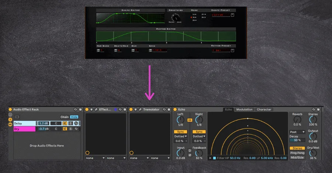Save the Audio Effect Rack preset
The image size is (332, 173).
point(80,109)
